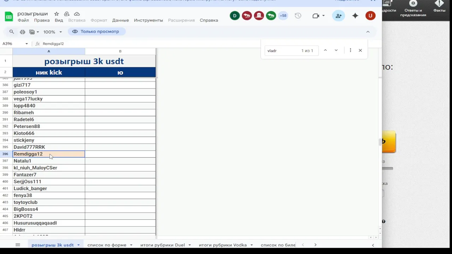Switch to список по форме sheet
Screen dimensions: 452x254
pos(107,245)
